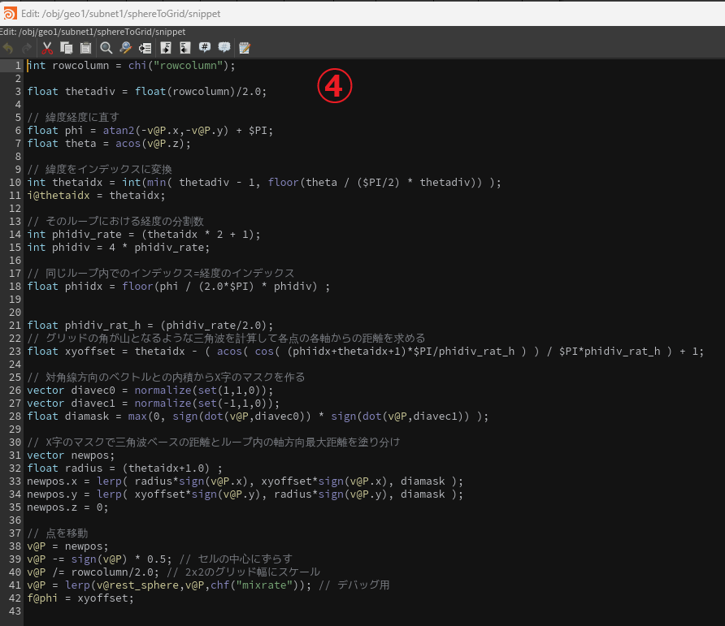Viewport: 725px width, 626px height.
Task: Click the 'f@phi = xyoffset;' line
Action: point(80,598)
